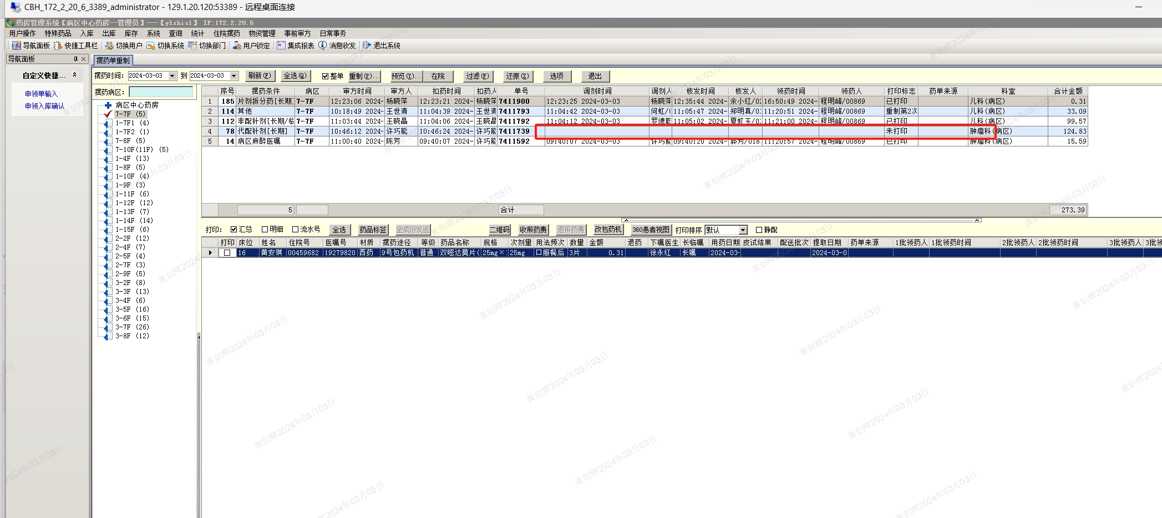Screen dimensions: 1162x518
Task: Click the 快捷工具栏 toolbar icon
Action: (58, 45)
